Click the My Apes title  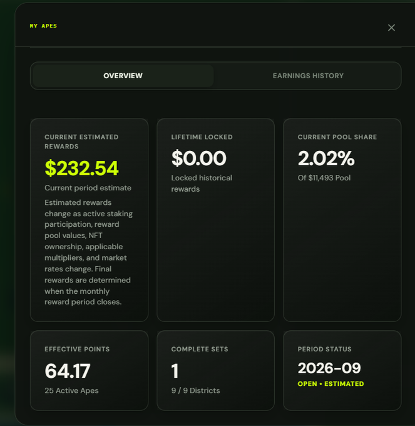click(x=43, y=26)
